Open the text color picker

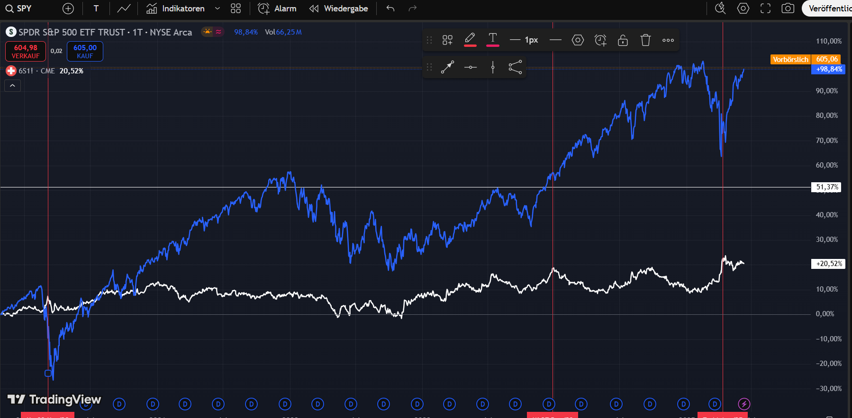493,40
